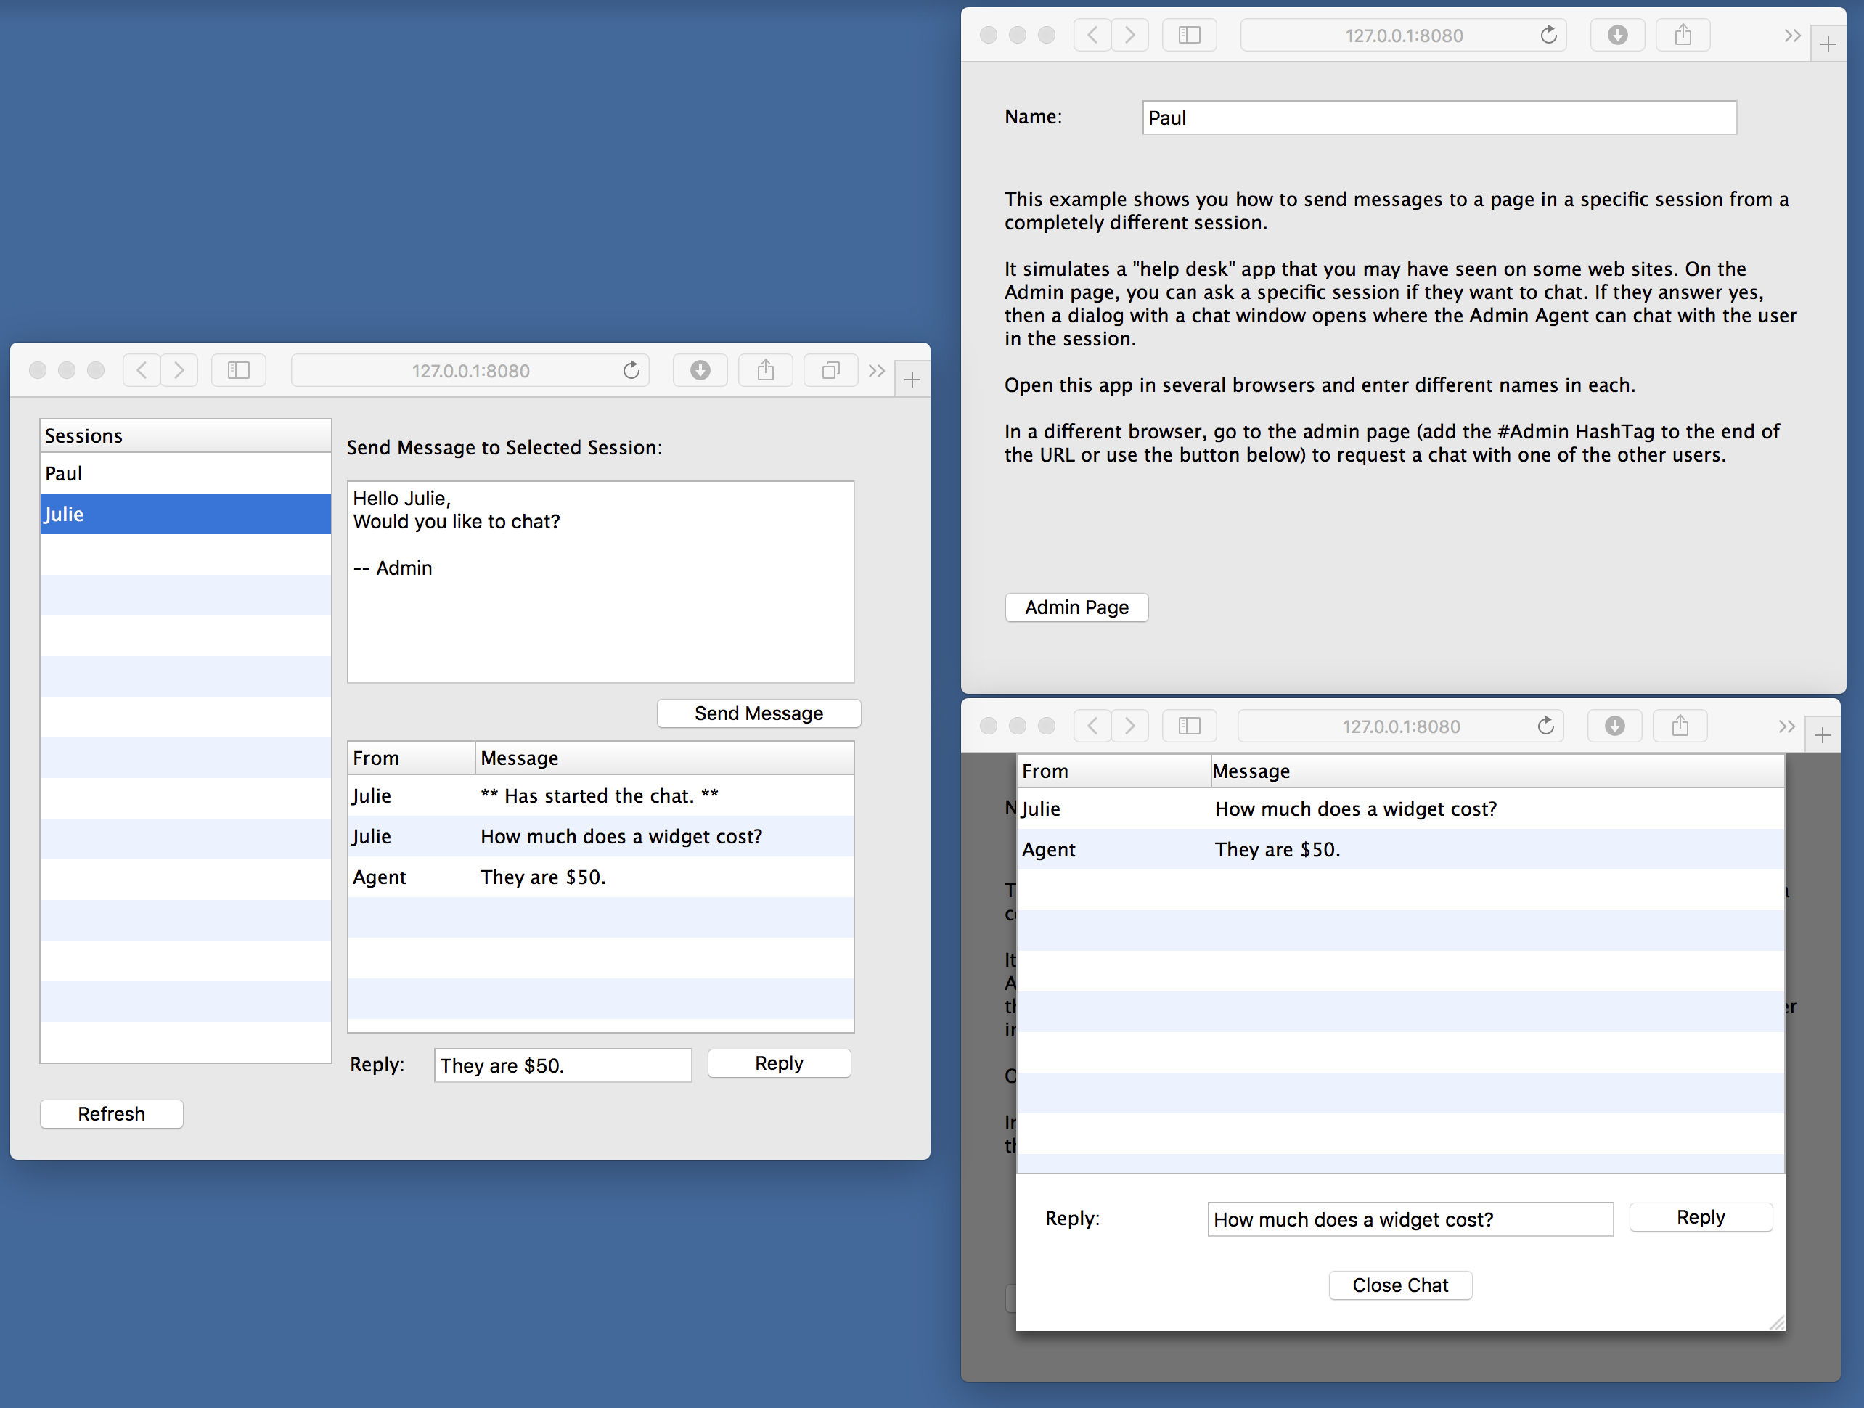Open a new tab in the admin browser
Image resolution: width=1864 pixels, height=1408 pixels.
tap(1828, 42)
